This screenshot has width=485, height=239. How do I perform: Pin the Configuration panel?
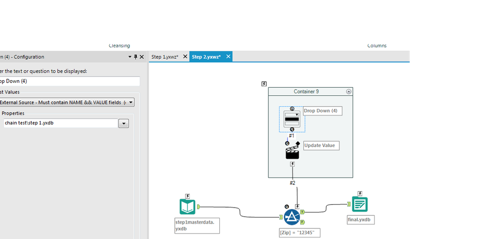(x=135, y=57)
